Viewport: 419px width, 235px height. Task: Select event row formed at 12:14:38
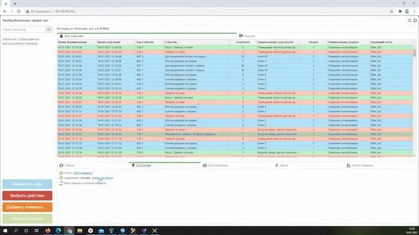(x=235, y=148)
